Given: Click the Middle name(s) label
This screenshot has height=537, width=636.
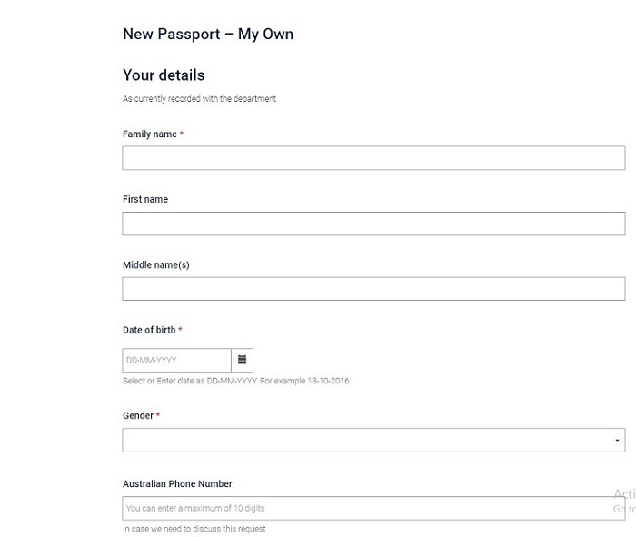Looking at the screenshot, I should [x=155, y=264].
